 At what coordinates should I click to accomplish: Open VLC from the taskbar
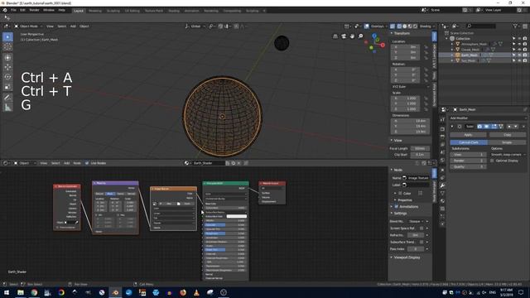pos(196,292)
